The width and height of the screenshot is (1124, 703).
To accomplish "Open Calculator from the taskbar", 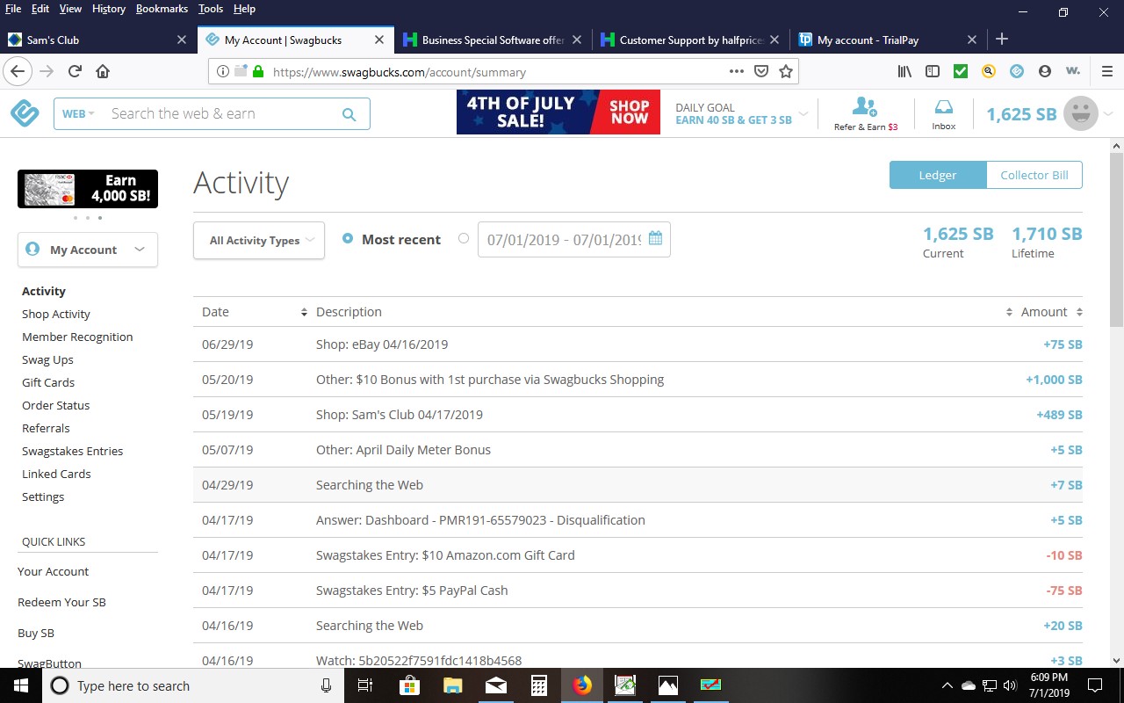I will pyautogui.click(x=538, y=685).
